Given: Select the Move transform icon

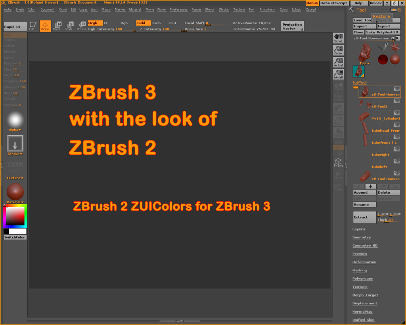Looking at the screenshot, I should [x=57, y=26].
